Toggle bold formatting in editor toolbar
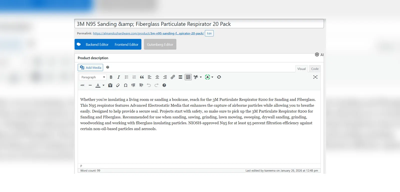400x192 pixels. click(x=111, y=77)
